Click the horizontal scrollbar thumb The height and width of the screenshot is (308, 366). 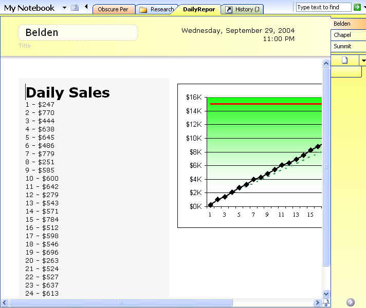(x=121, y=303)
